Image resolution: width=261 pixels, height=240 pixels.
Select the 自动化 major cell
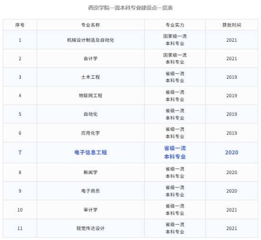(91, 114)
